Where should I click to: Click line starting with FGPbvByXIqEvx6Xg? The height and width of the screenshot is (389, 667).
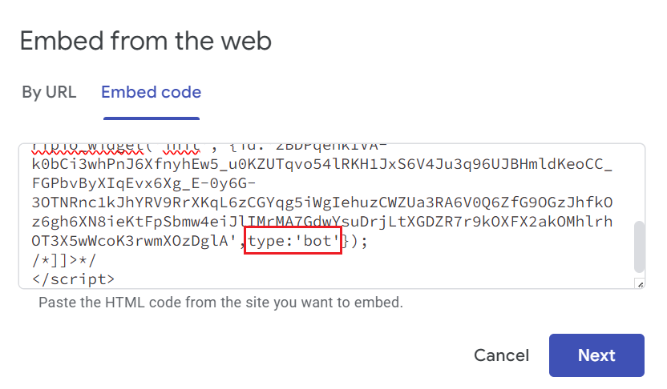click(x=144, y=183)
